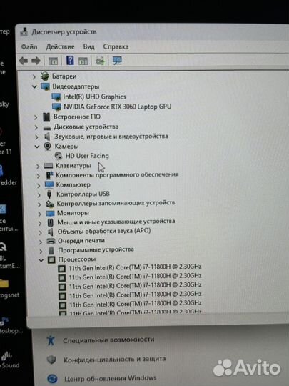Collapse the Процессоры category
The image size is (289, 386).
pyautogui.click(x=41, y=260)
